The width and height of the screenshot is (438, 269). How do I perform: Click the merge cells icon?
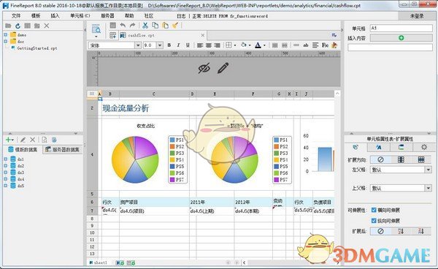coord(275,45)
